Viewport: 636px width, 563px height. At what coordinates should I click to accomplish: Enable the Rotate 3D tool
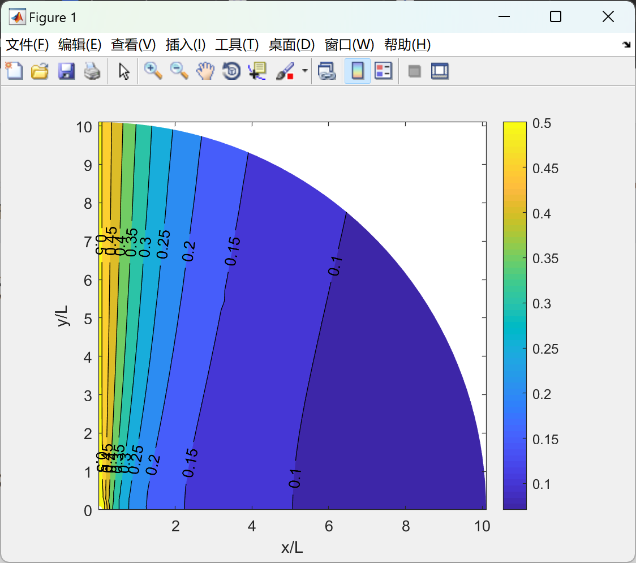[231, 71]
